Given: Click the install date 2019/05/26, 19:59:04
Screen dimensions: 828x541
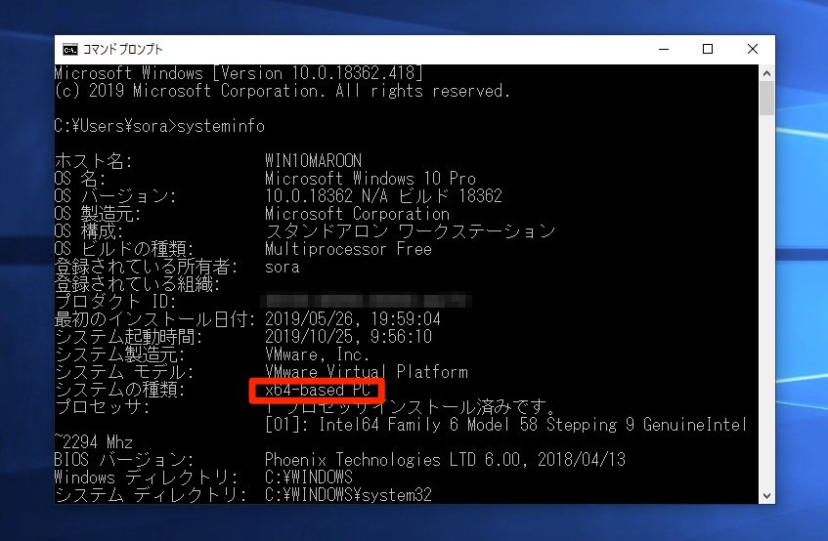Looking at the screenshot, I should pos(353,319).
